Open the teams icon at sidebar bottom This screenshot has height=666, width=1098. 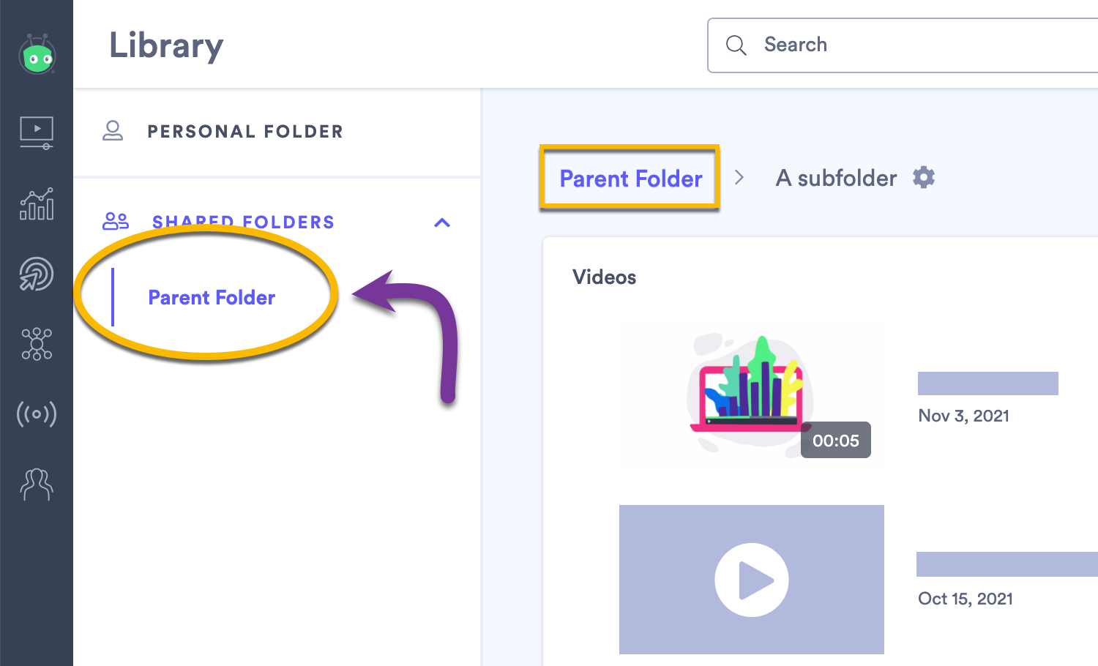36,484
